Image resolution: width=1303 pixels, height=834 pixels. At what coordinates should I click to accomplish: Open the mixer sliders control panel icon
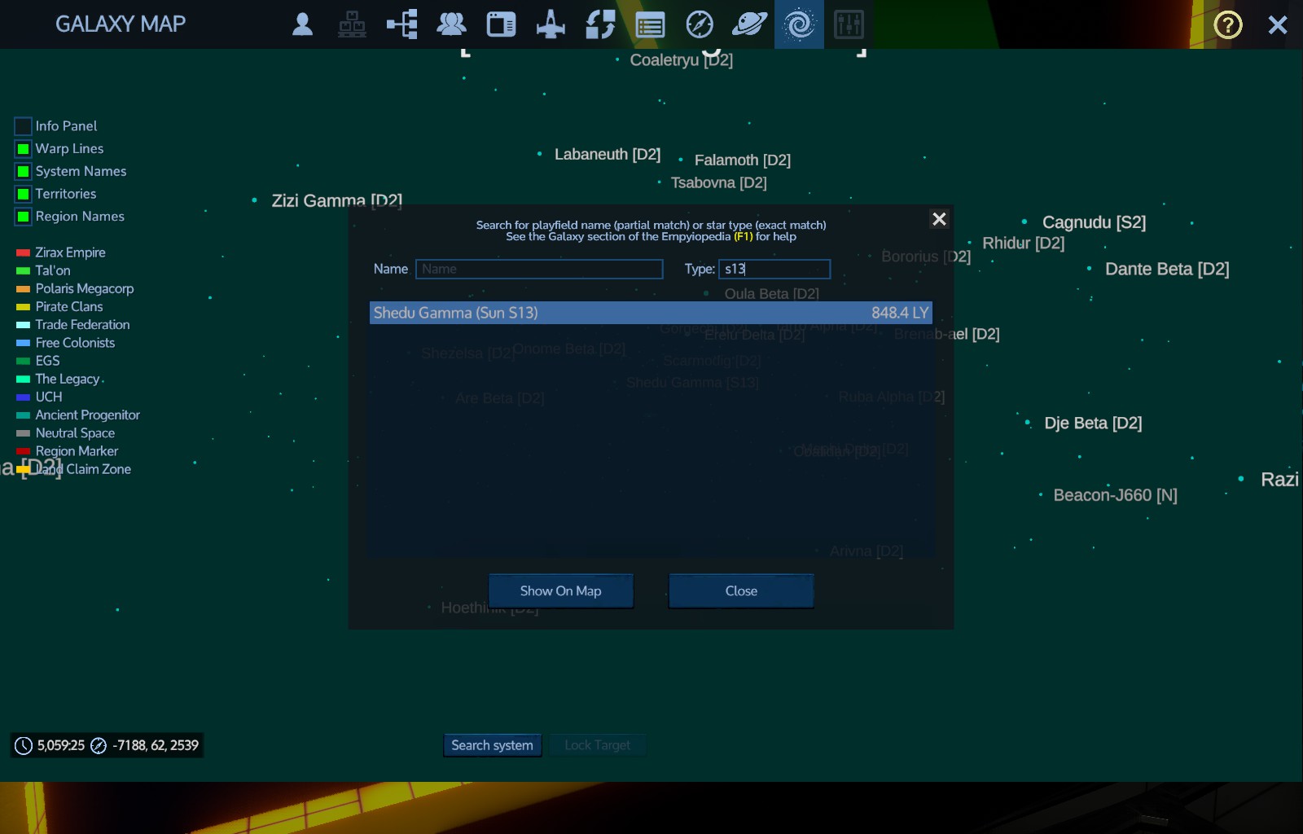[x=849, y=24]
